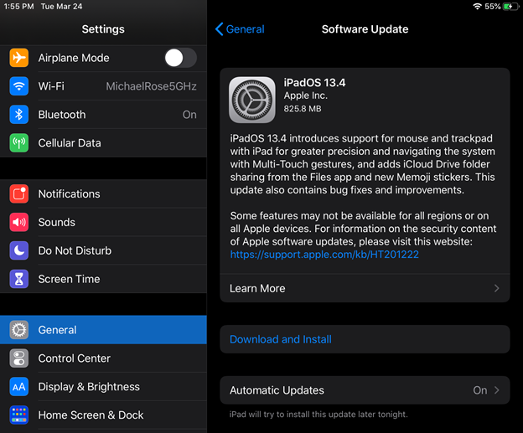Tap the MichaelRose5GHz network name
This screenshot has width=523, height=433.
(x=151, y=86)
